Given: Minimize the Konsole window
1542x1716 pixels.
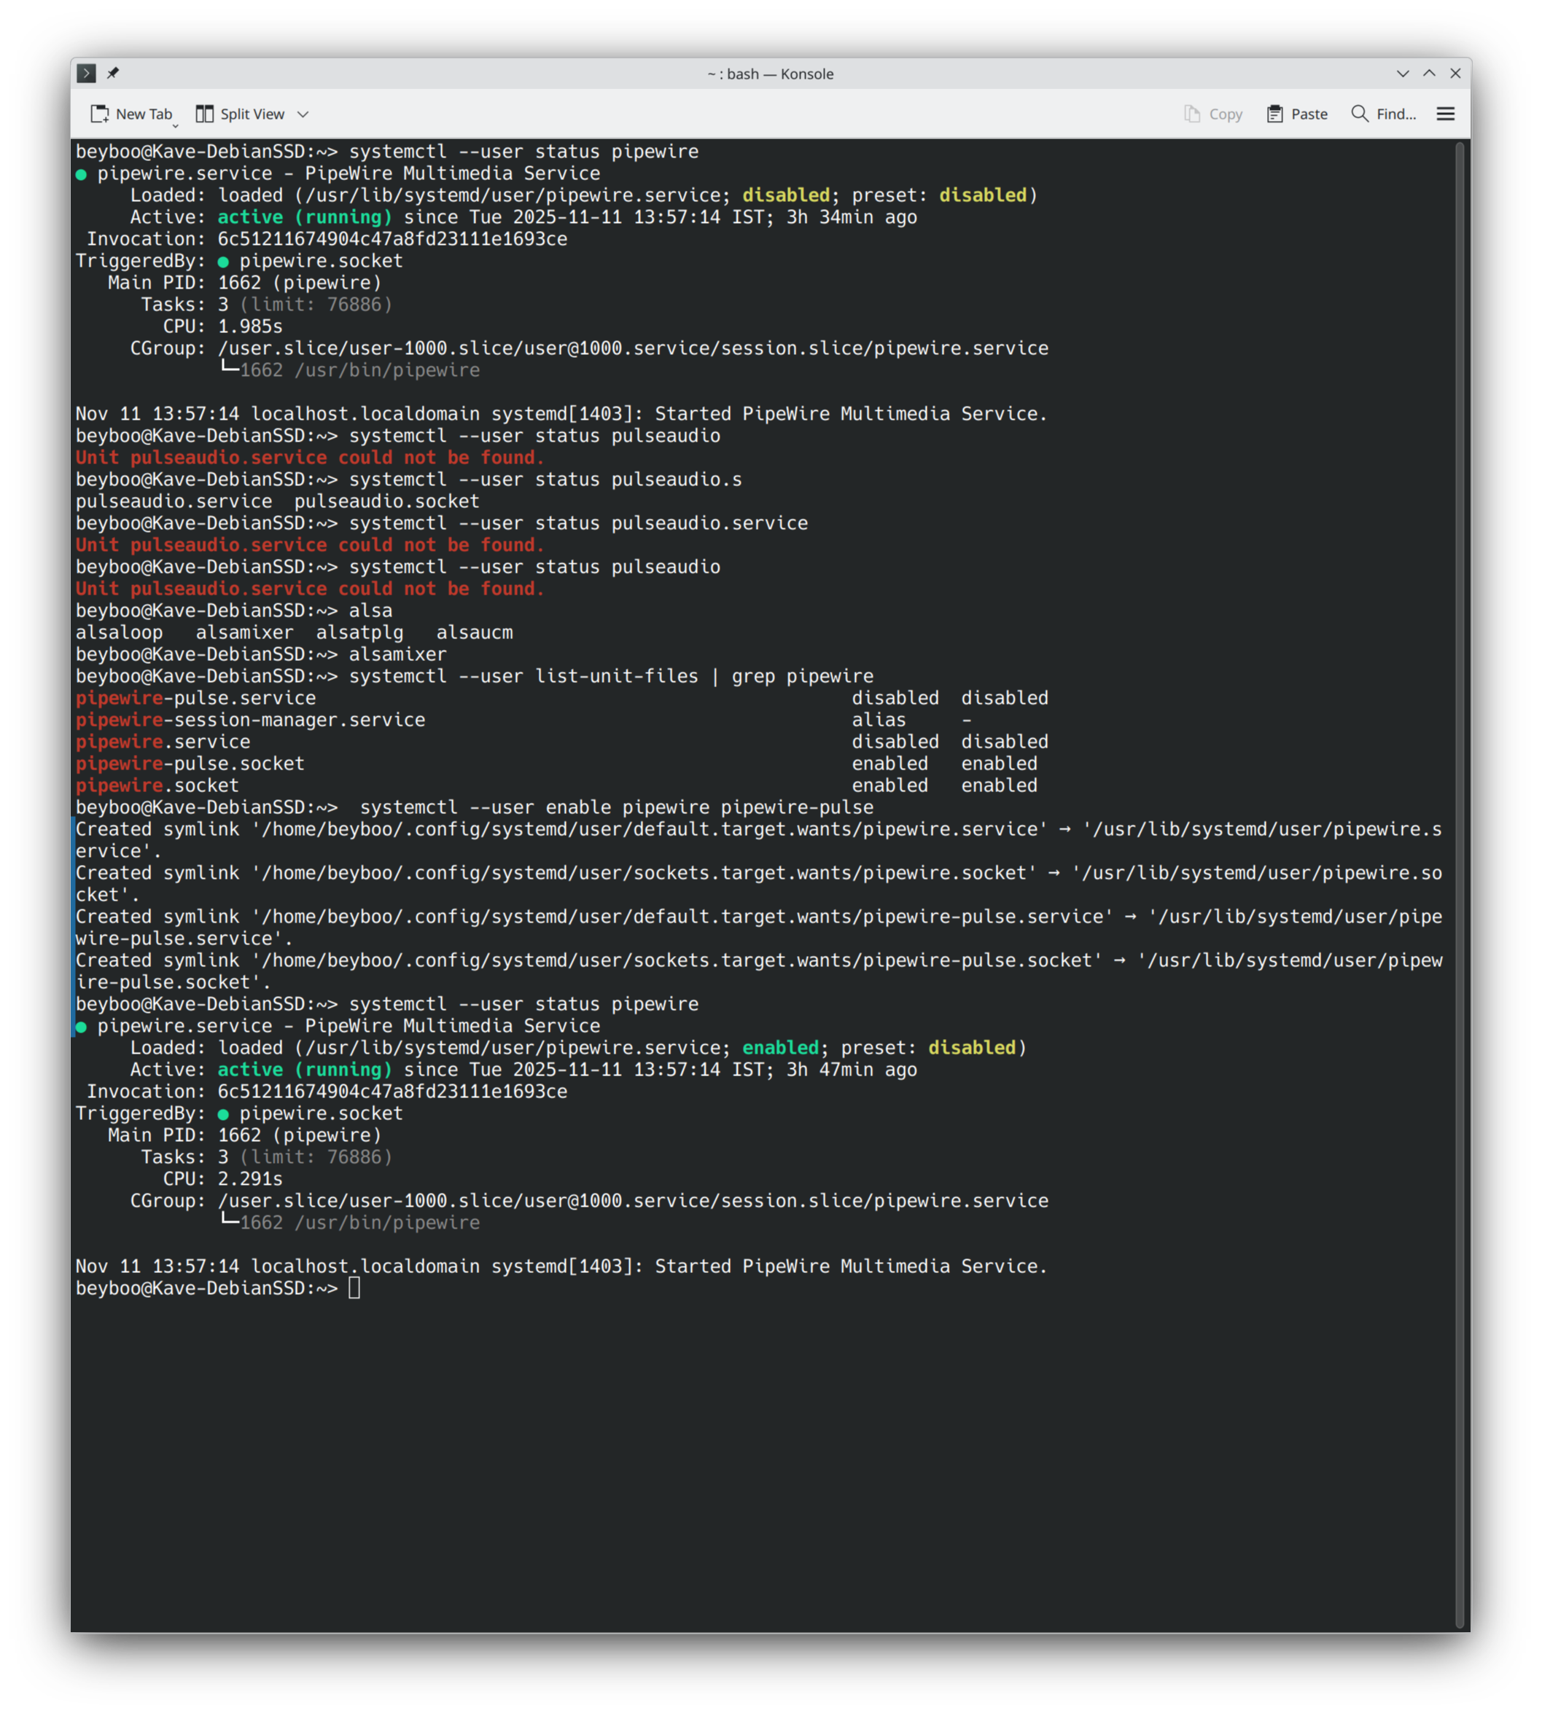Looking at the screenshot, I should click(x=1402, y=74).
